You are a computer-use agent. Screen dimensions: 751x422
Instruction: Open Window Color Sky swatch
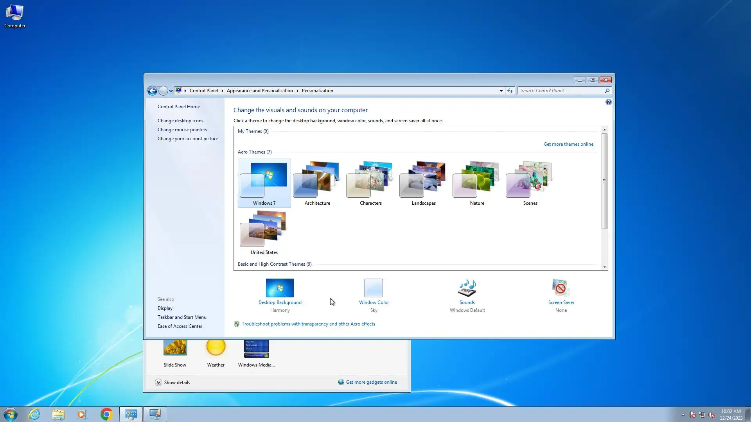[373, 288]
